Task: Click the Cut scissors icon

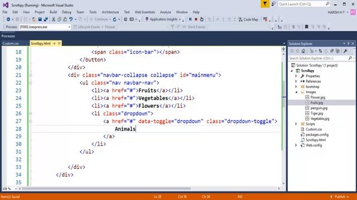Action: point(54,19)
